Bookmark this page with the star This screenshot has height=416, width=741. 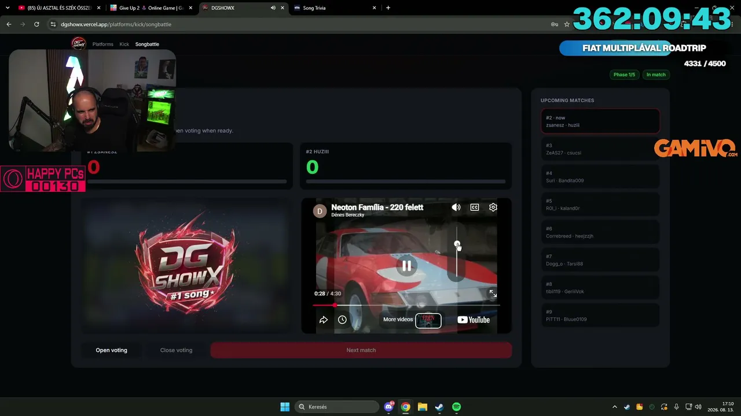[567, 24]
